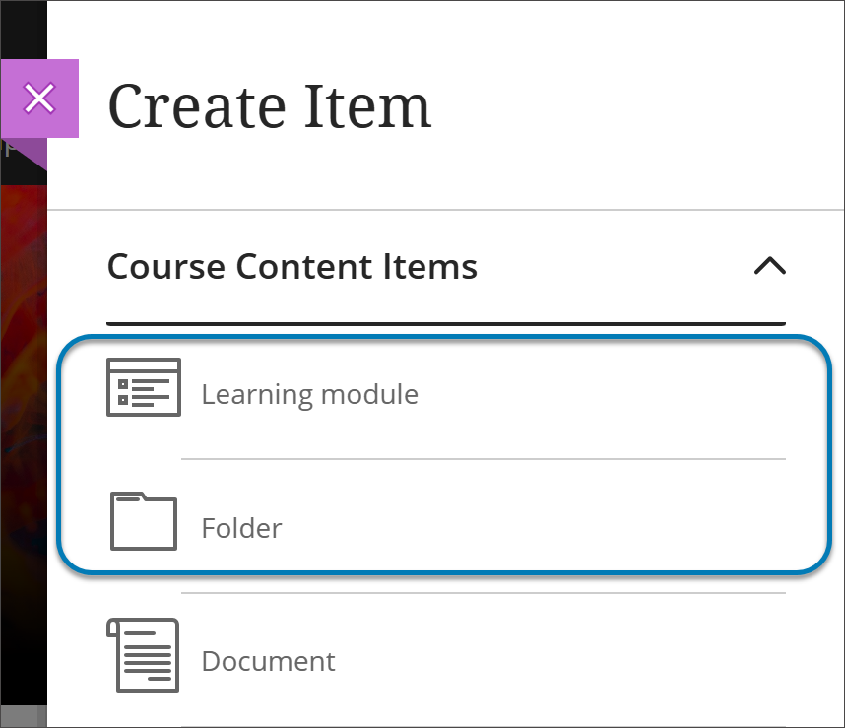
Task: Click the Create Item title
Action: 271,106
